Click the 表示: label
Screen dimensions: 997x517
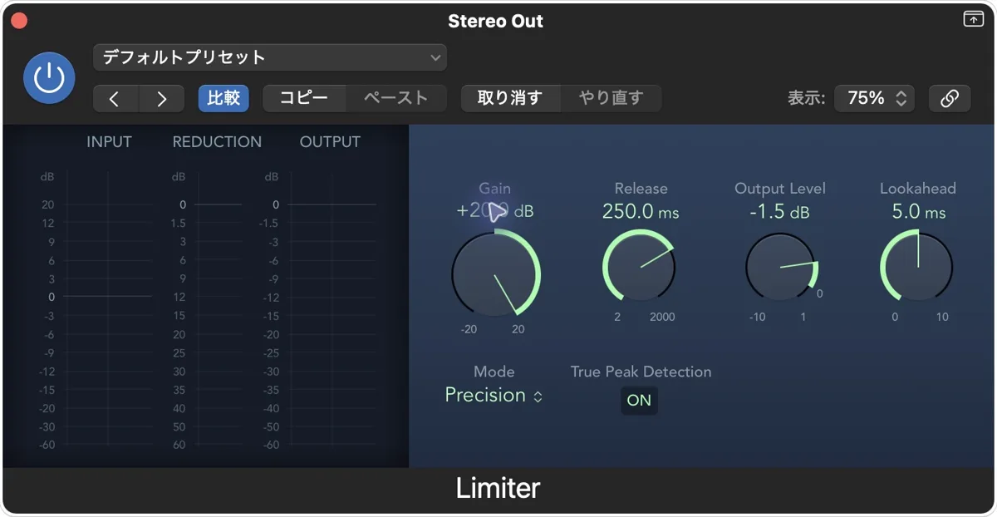pyautogui.click(x=806, y=98)
